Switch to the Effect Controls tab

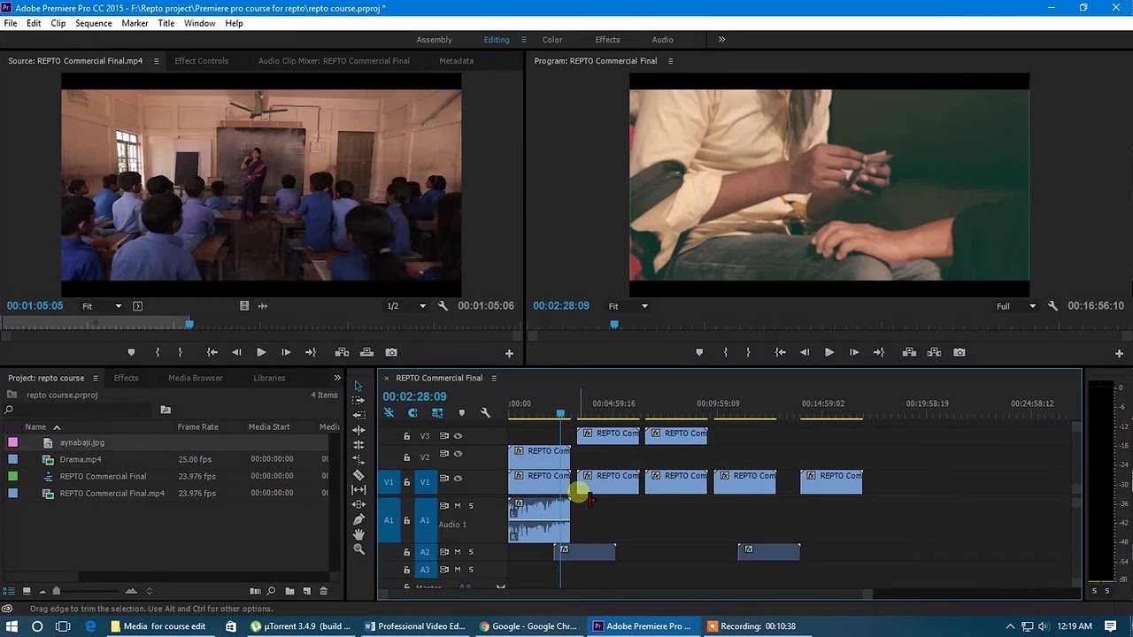pyautogui.click(x=202, y=61)
